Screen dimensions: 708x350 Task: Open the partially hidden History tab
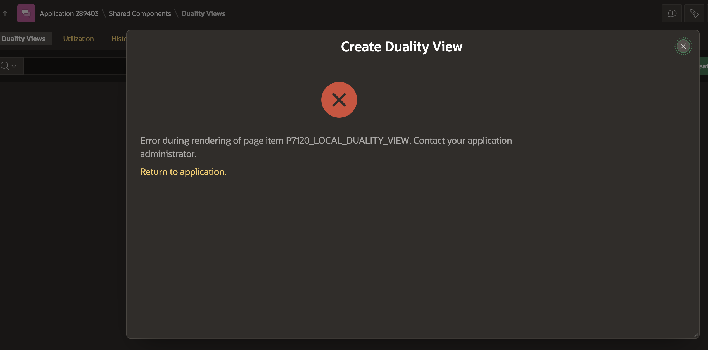click(119, 39)
